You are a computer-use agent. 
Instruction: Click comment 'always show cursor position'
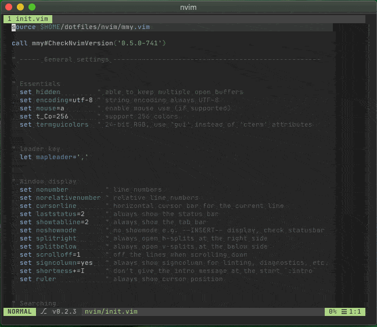tap(168, 279)
